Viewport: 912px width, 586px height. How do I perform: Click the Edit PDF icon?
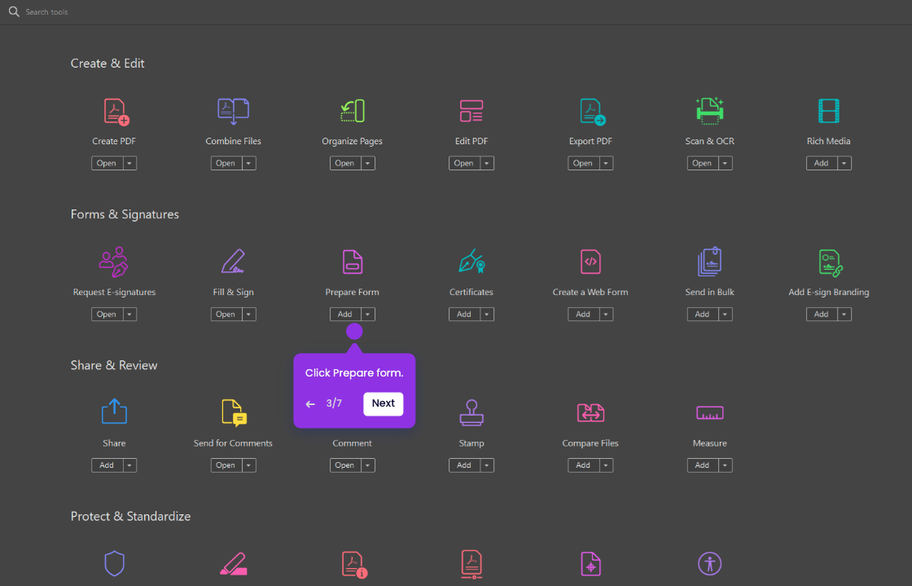471,111
